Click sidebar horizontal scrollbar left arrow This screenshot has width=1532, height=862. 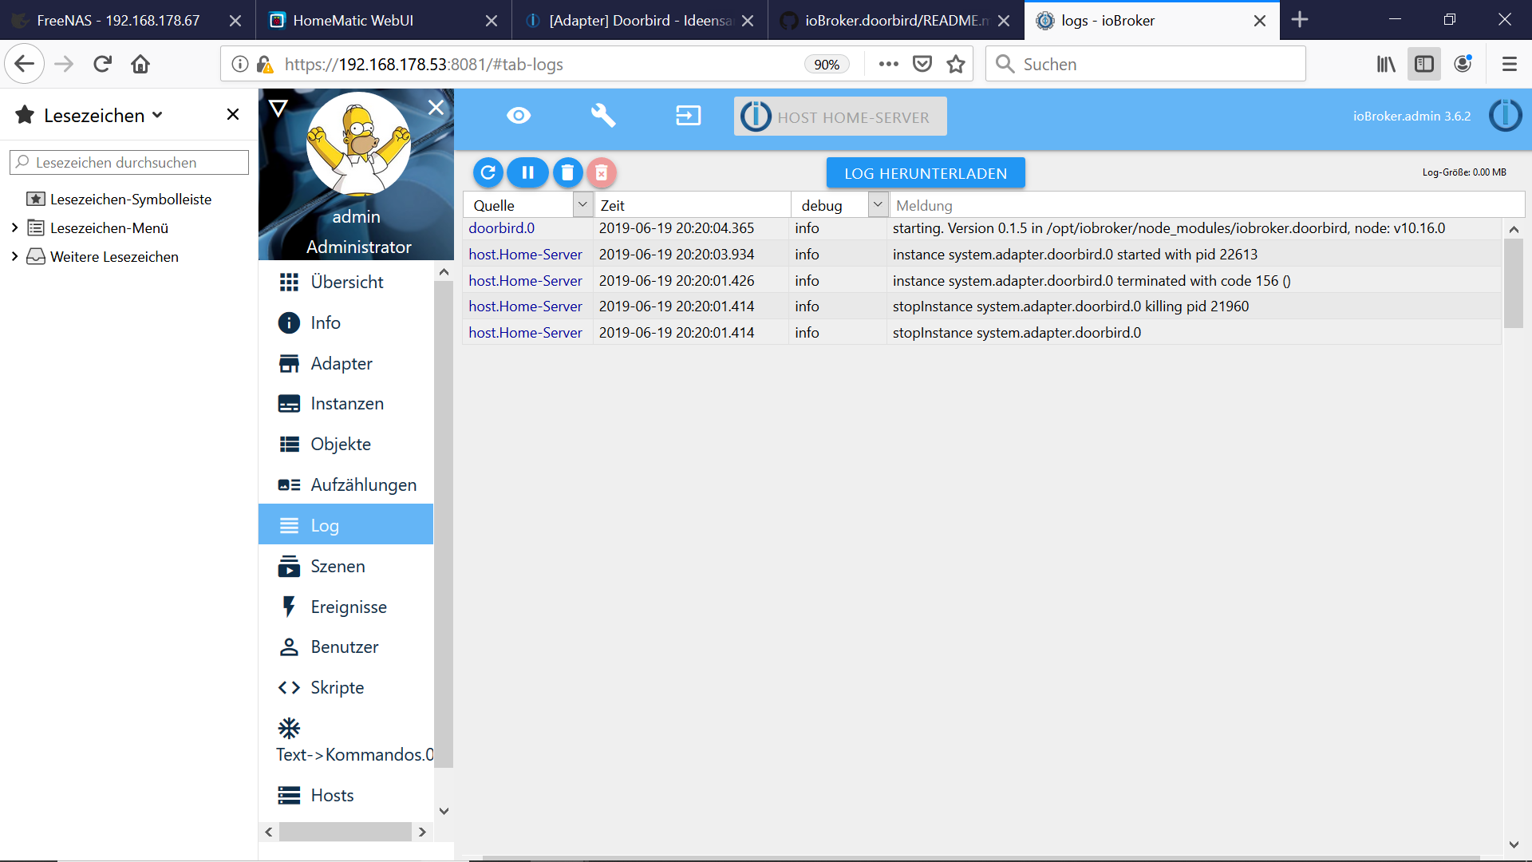(269, 832)
